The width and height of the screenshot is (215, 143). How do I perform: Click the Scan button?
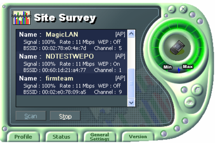31,116
